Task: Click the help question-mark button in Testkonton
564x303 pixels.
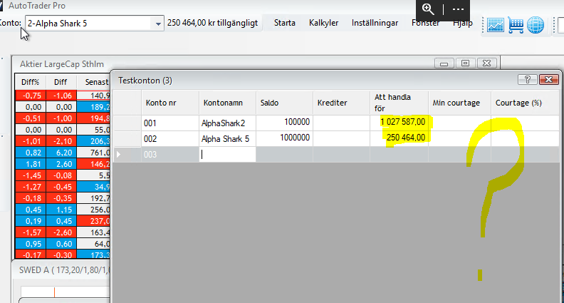Action: [526, 80]
